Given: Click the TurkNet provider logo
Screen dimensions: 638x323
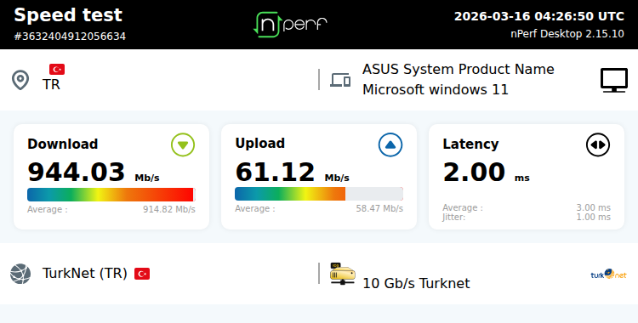Looking at the screenshot, I should pyautogui.click(x=609, y=275).
